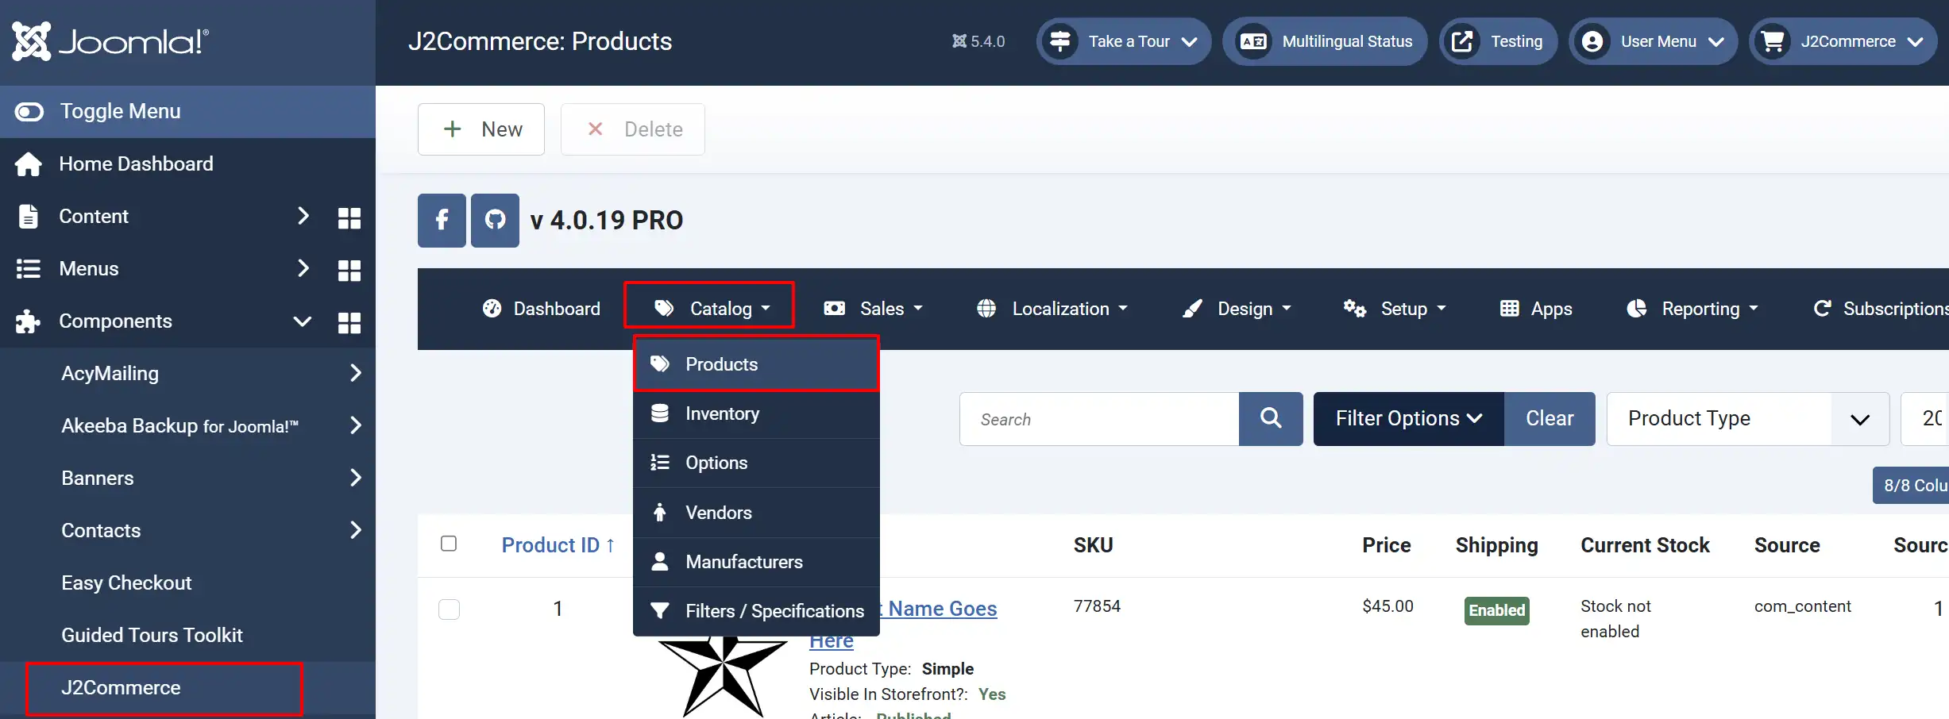Screen dimensions: 1949x719
Task: Open Easy Checkout in the sidebar
Action: pyautogui.click(x=126, y=583)
